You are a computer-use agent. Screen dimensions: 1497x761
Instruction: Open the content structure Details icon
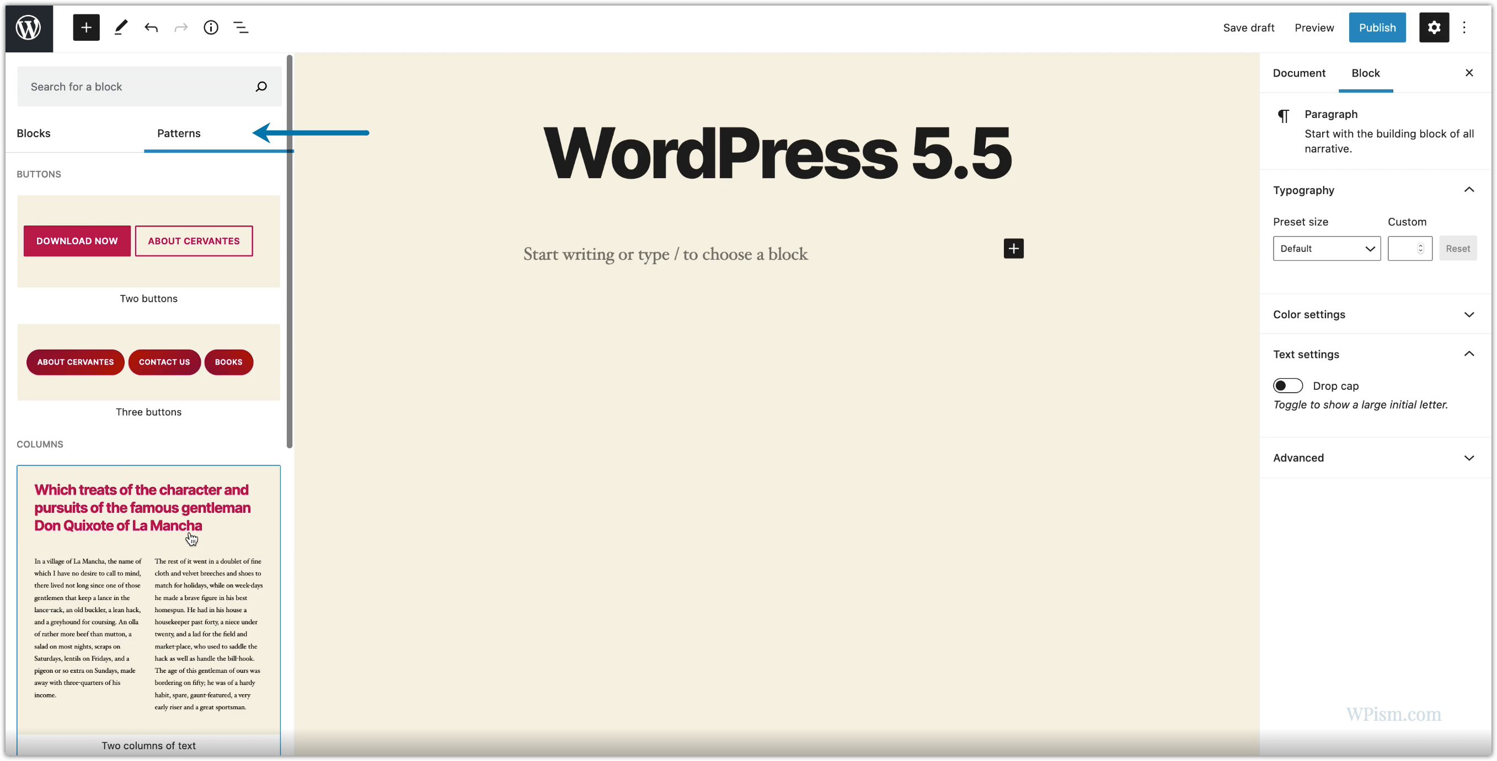tap(210, 28)
